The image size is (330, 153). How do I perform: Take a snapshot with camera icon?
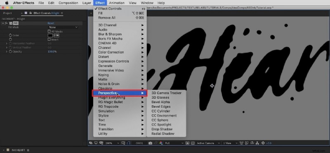click(x=150, y=143)
